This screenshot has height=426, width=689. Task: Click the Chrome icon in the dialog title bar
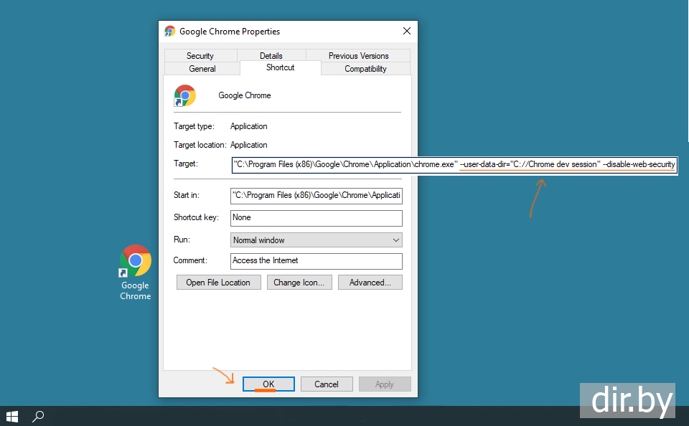169,31
